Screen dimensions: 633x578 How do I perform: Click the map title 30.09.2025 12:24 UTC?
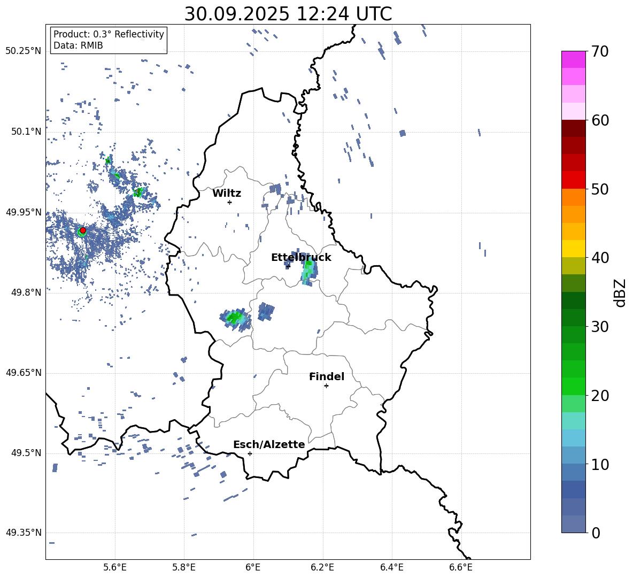(x=288, y=14)
